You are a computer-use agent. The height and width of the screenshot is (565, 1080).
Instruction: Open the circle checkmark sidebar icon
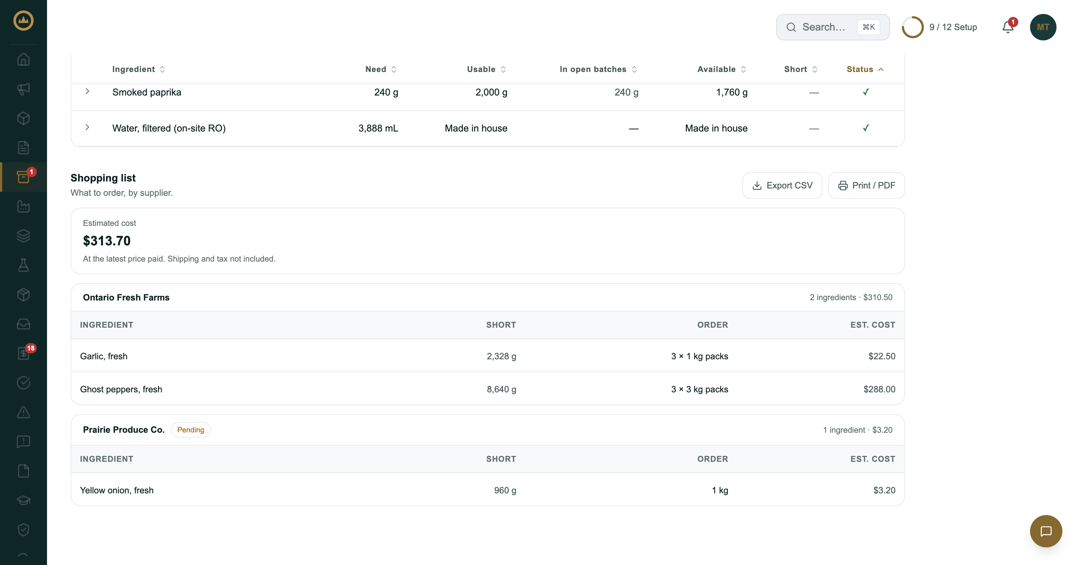coord(24,383)
